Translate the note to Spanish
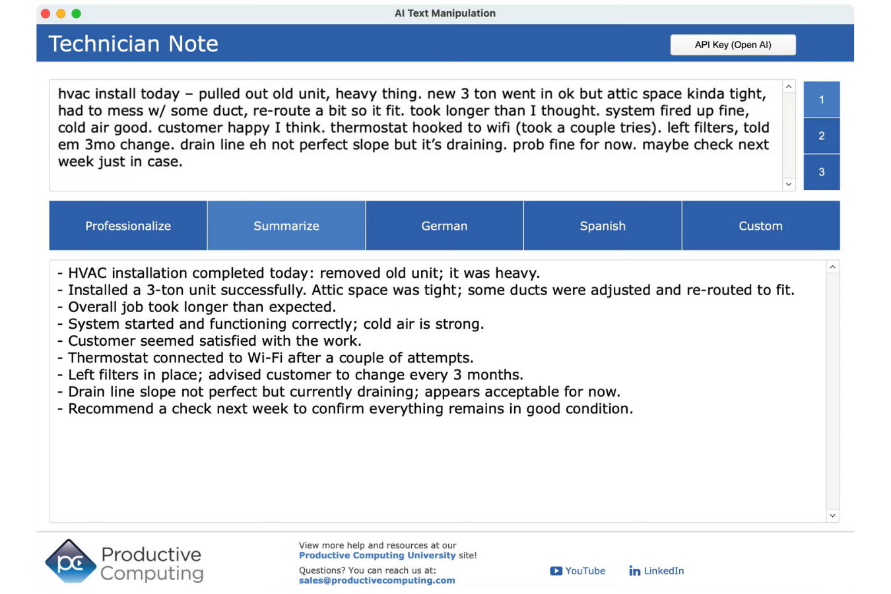 (603, 226)
